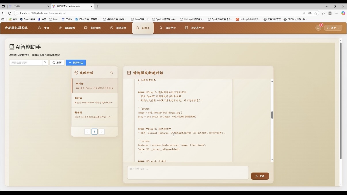Open the Copilot icon in browser toolbar

pos(343,13)
